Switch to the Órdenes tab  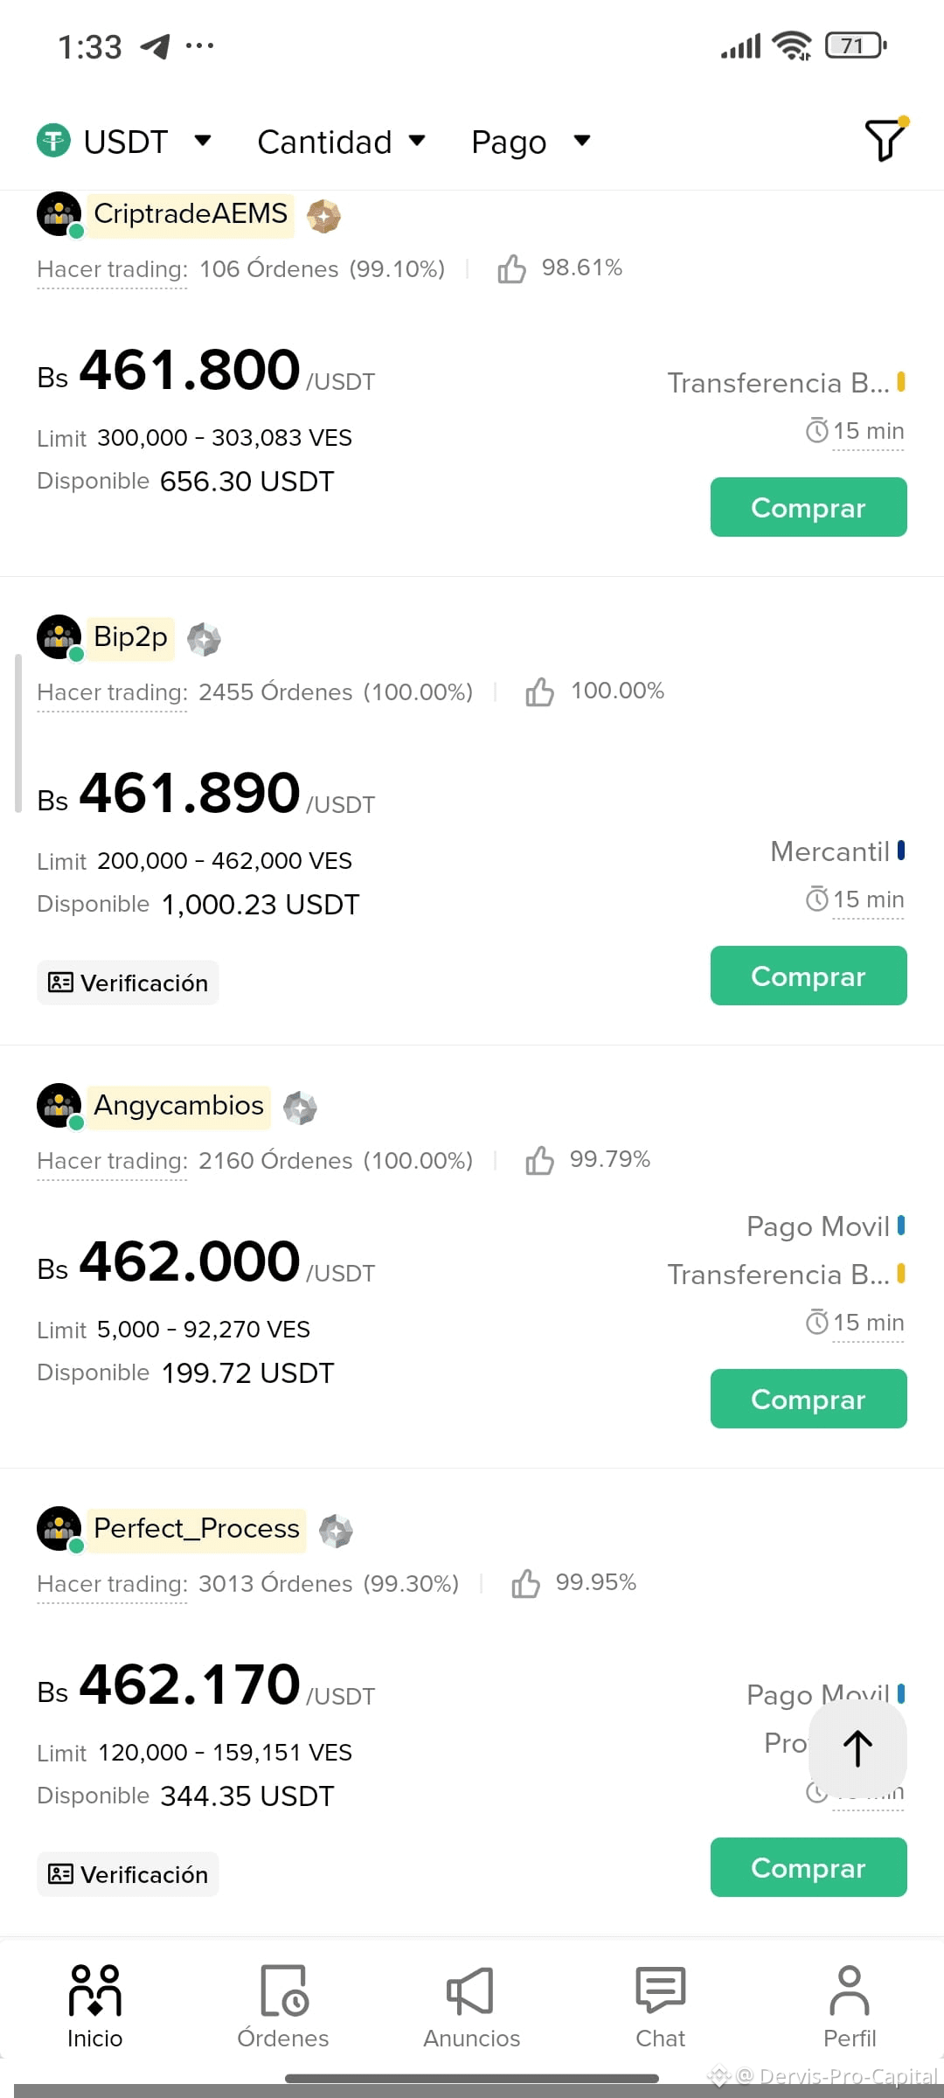tap(283, 2006)
